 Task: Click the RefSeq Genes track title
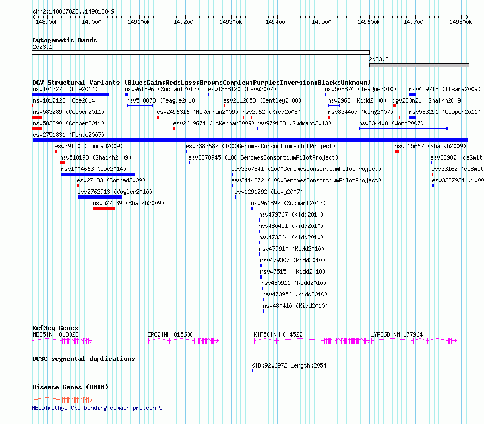55,328
